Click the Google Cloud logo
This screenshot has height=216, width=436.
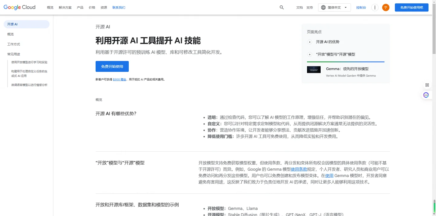pos(19,7)
